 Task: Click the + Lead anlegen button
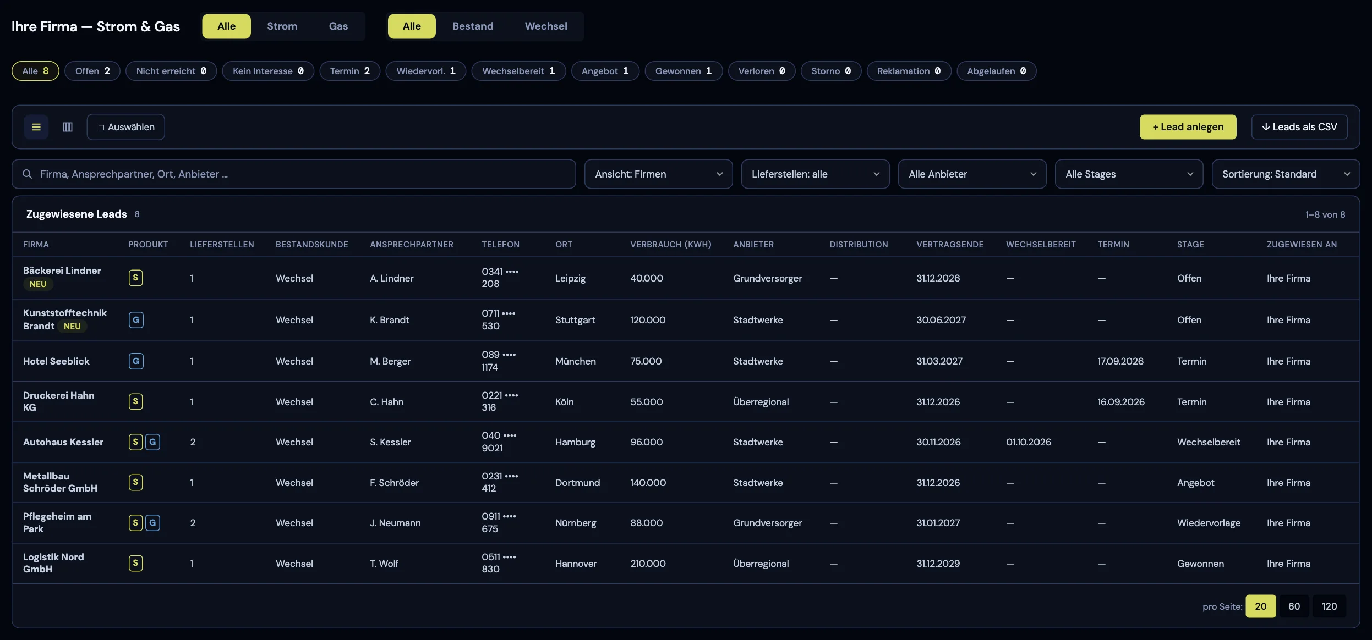[1188, 127]
